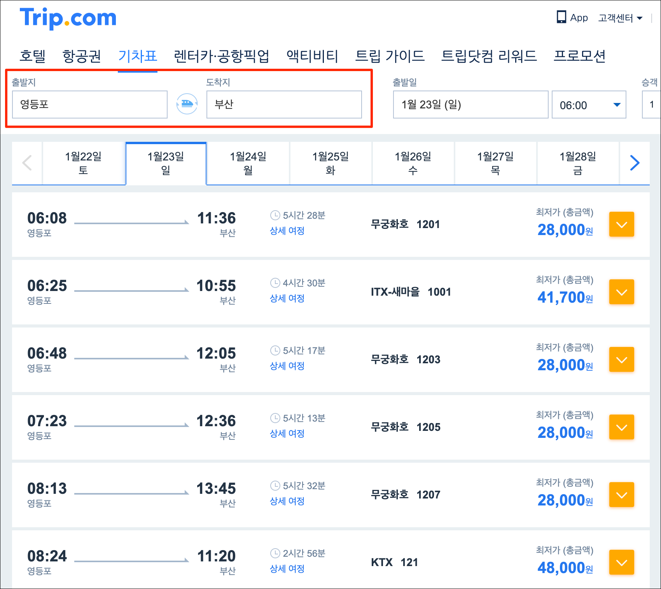Image resolution: width=661 pixels, height=589 pixels.
Task: Click train name KTX 121
Action: coord(395,562)
